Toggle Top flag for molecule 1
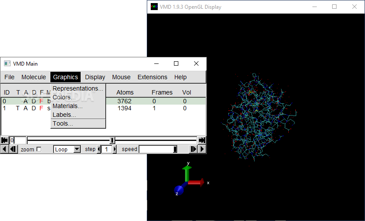Screen dimensions: 365x221 tap(18, 108)
